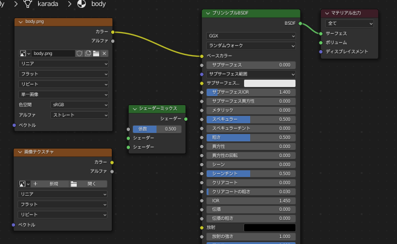Click the クリアコートの粗さ slider
The height and width of the screenshot is (244, 397).
coord(251,191)
